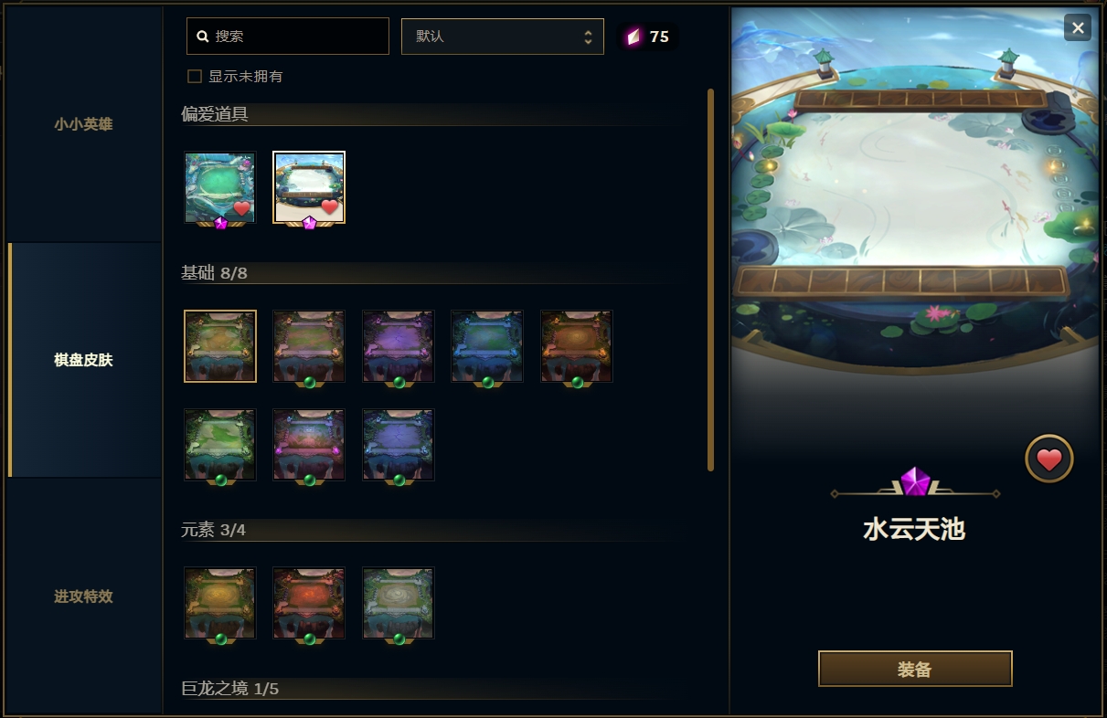Choose the blue arena skin in 基础 row
This screenshot has width=1107, height=718.
click(x=487, y=346)
